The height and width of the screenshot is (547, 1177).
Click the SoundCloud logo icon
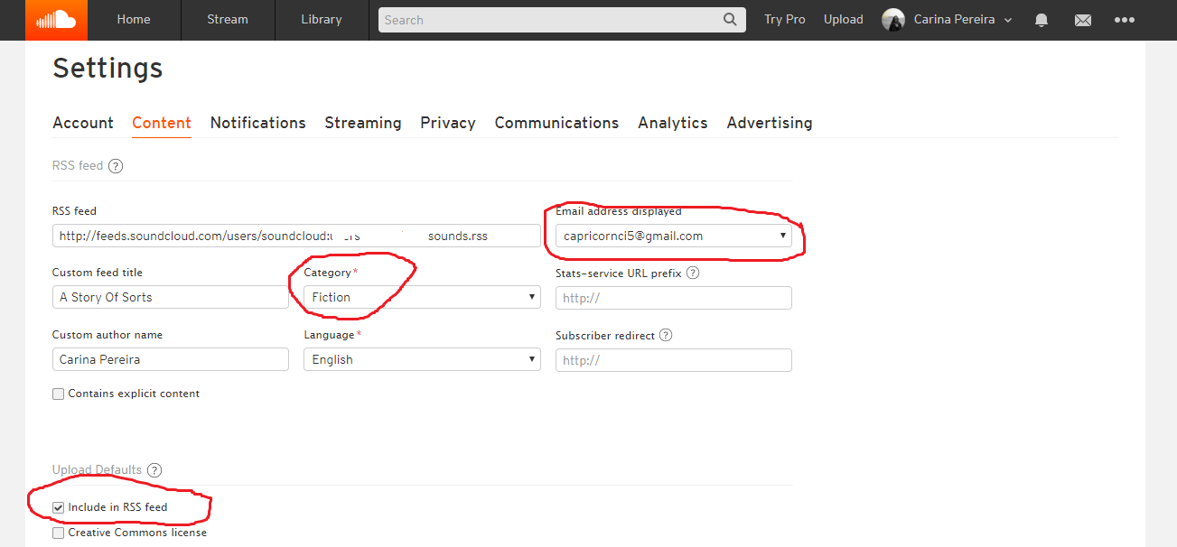(x=56, y=20)
